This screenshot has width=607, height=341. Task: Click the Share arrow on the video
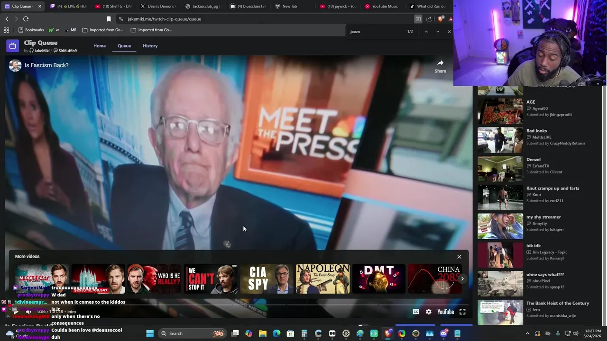click(x=440, y=66)
